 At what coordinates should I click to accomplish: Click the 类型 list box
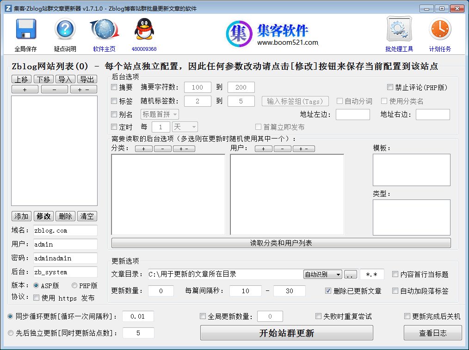pos(412,217)
